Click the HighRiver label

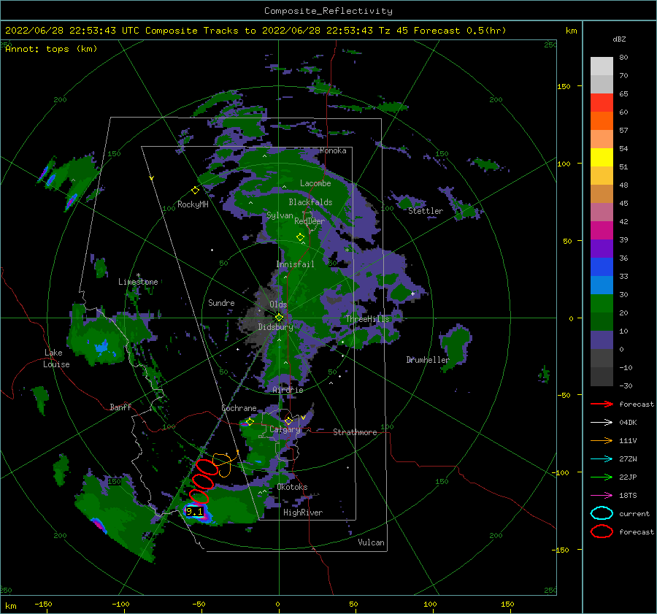[x=303, y=513]
